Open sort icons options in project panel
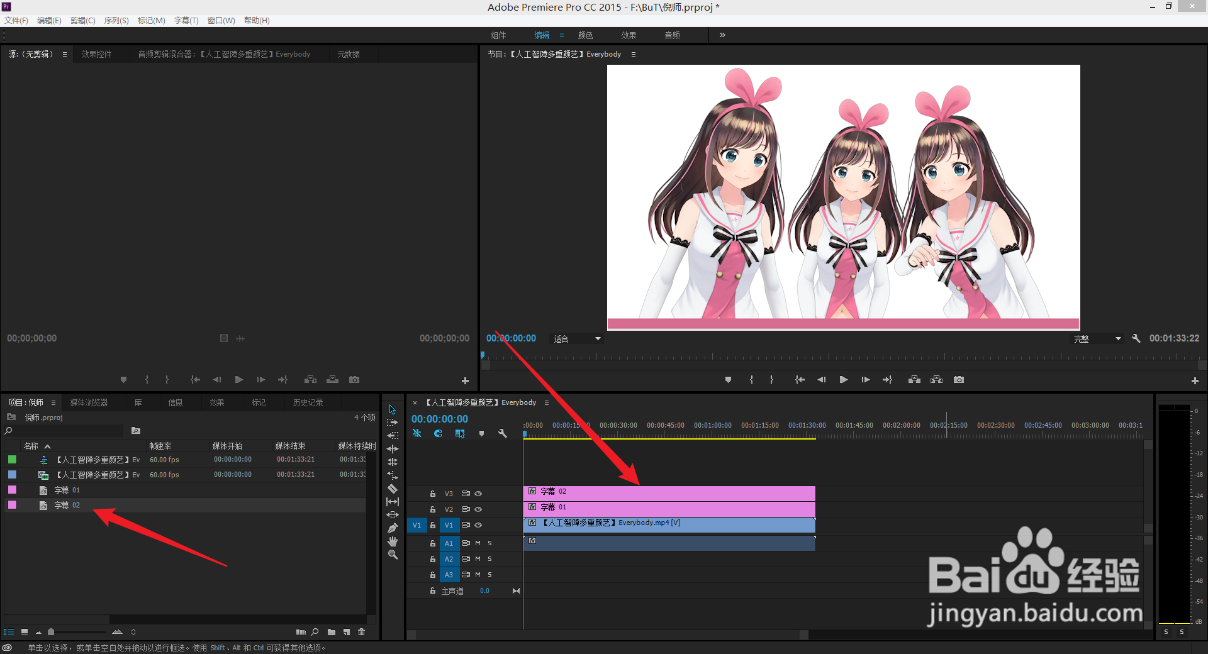 pos(133,632)
